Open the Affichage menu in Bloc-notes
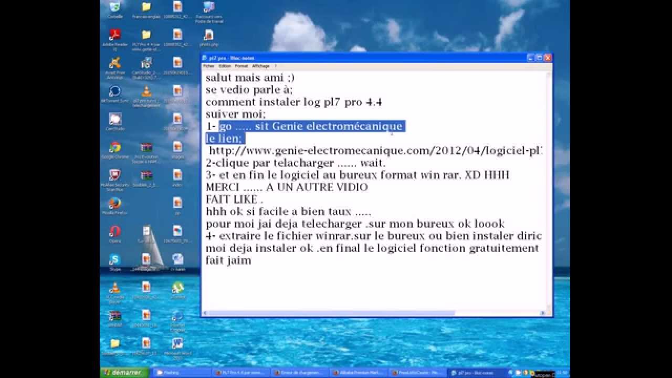This screenshot has width=672, height=378. pyautogui.click(x=260, y=66)
